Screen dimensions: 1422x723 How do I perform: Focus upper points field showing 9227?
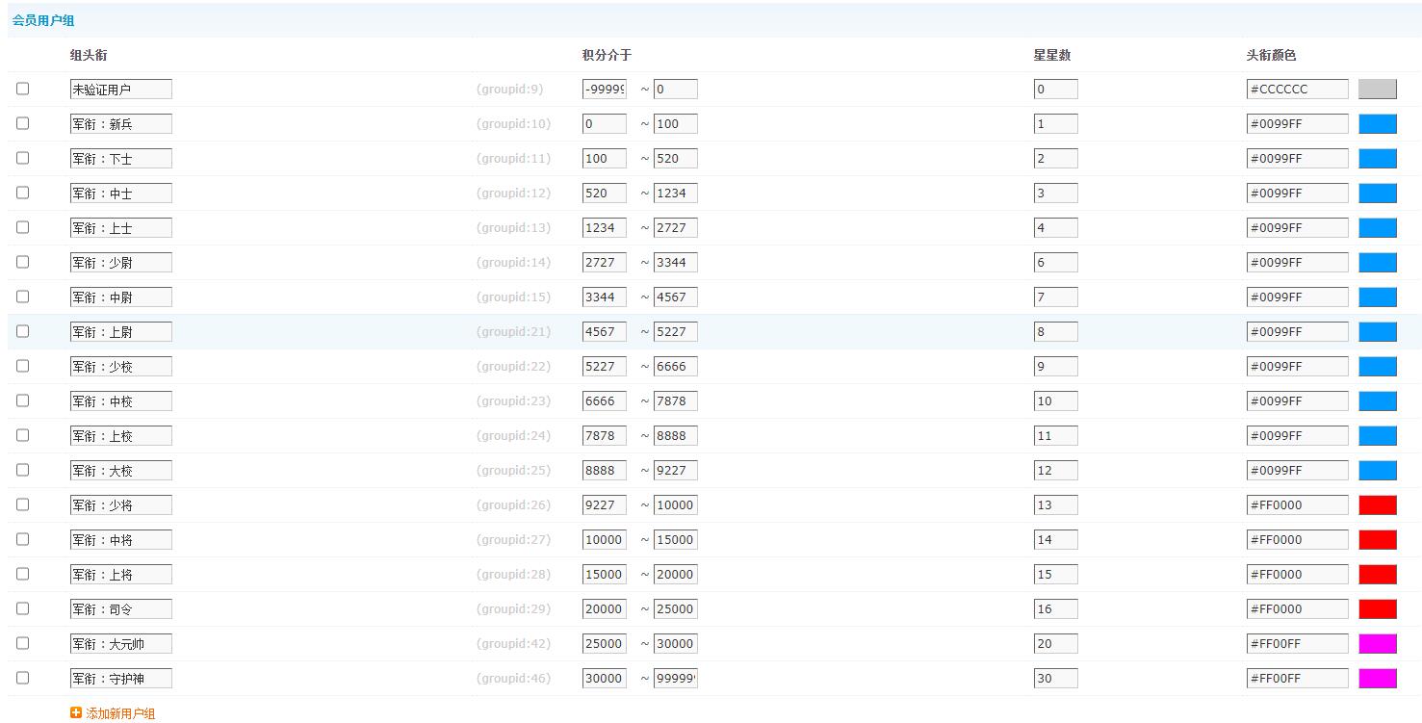pos(676,470)
